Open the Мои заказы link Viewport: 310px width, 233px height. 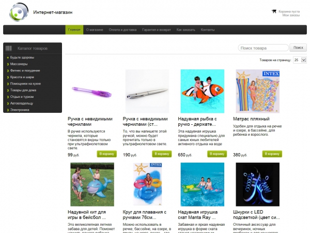pyautogui.click(x=291, y=15)
